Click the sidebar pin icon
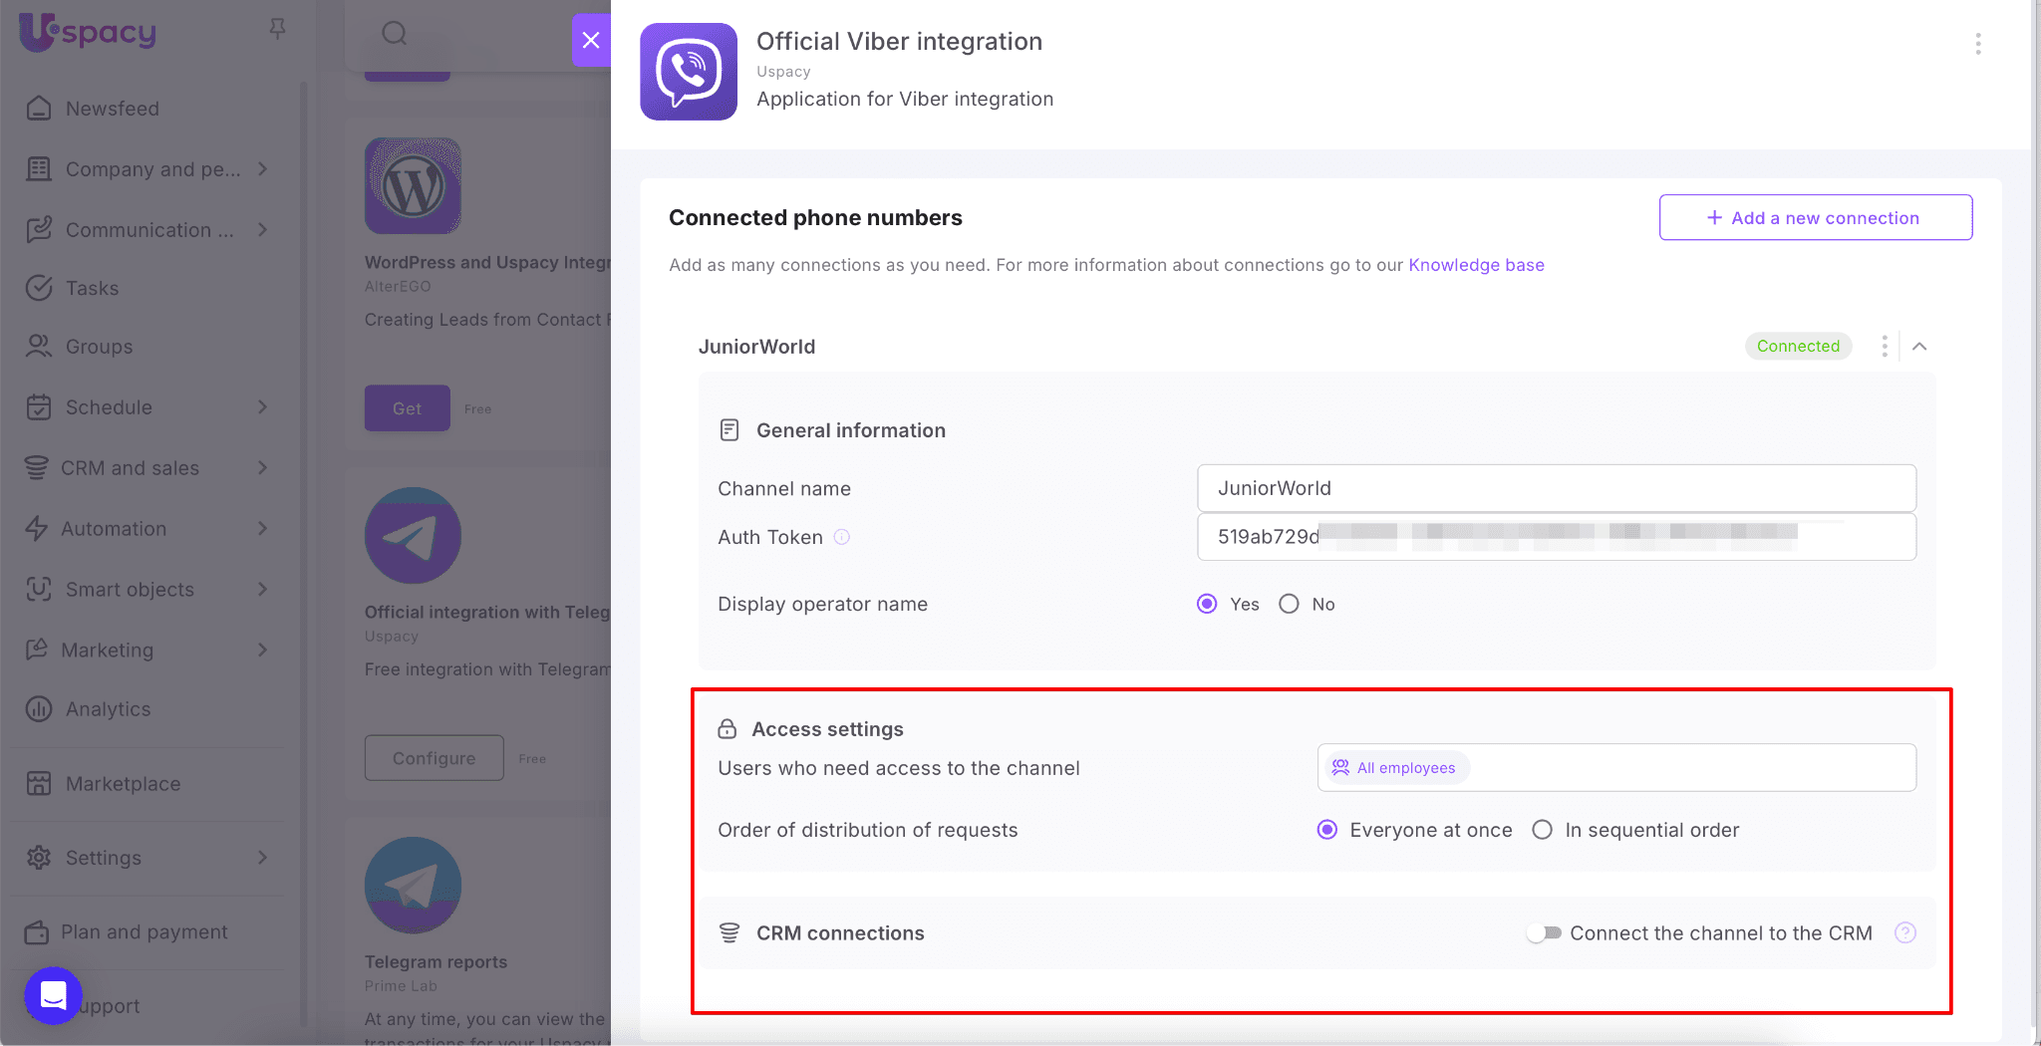Image resolution: width=2041 pixels, height=1046 pixels. [278, 30]
